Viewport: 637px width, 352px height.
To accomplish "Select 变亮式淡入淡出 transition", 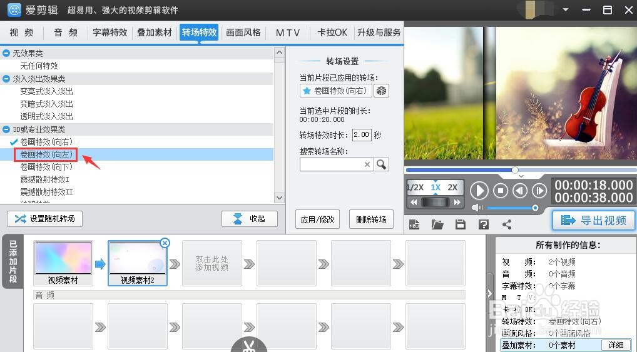I will coord(47,91).
